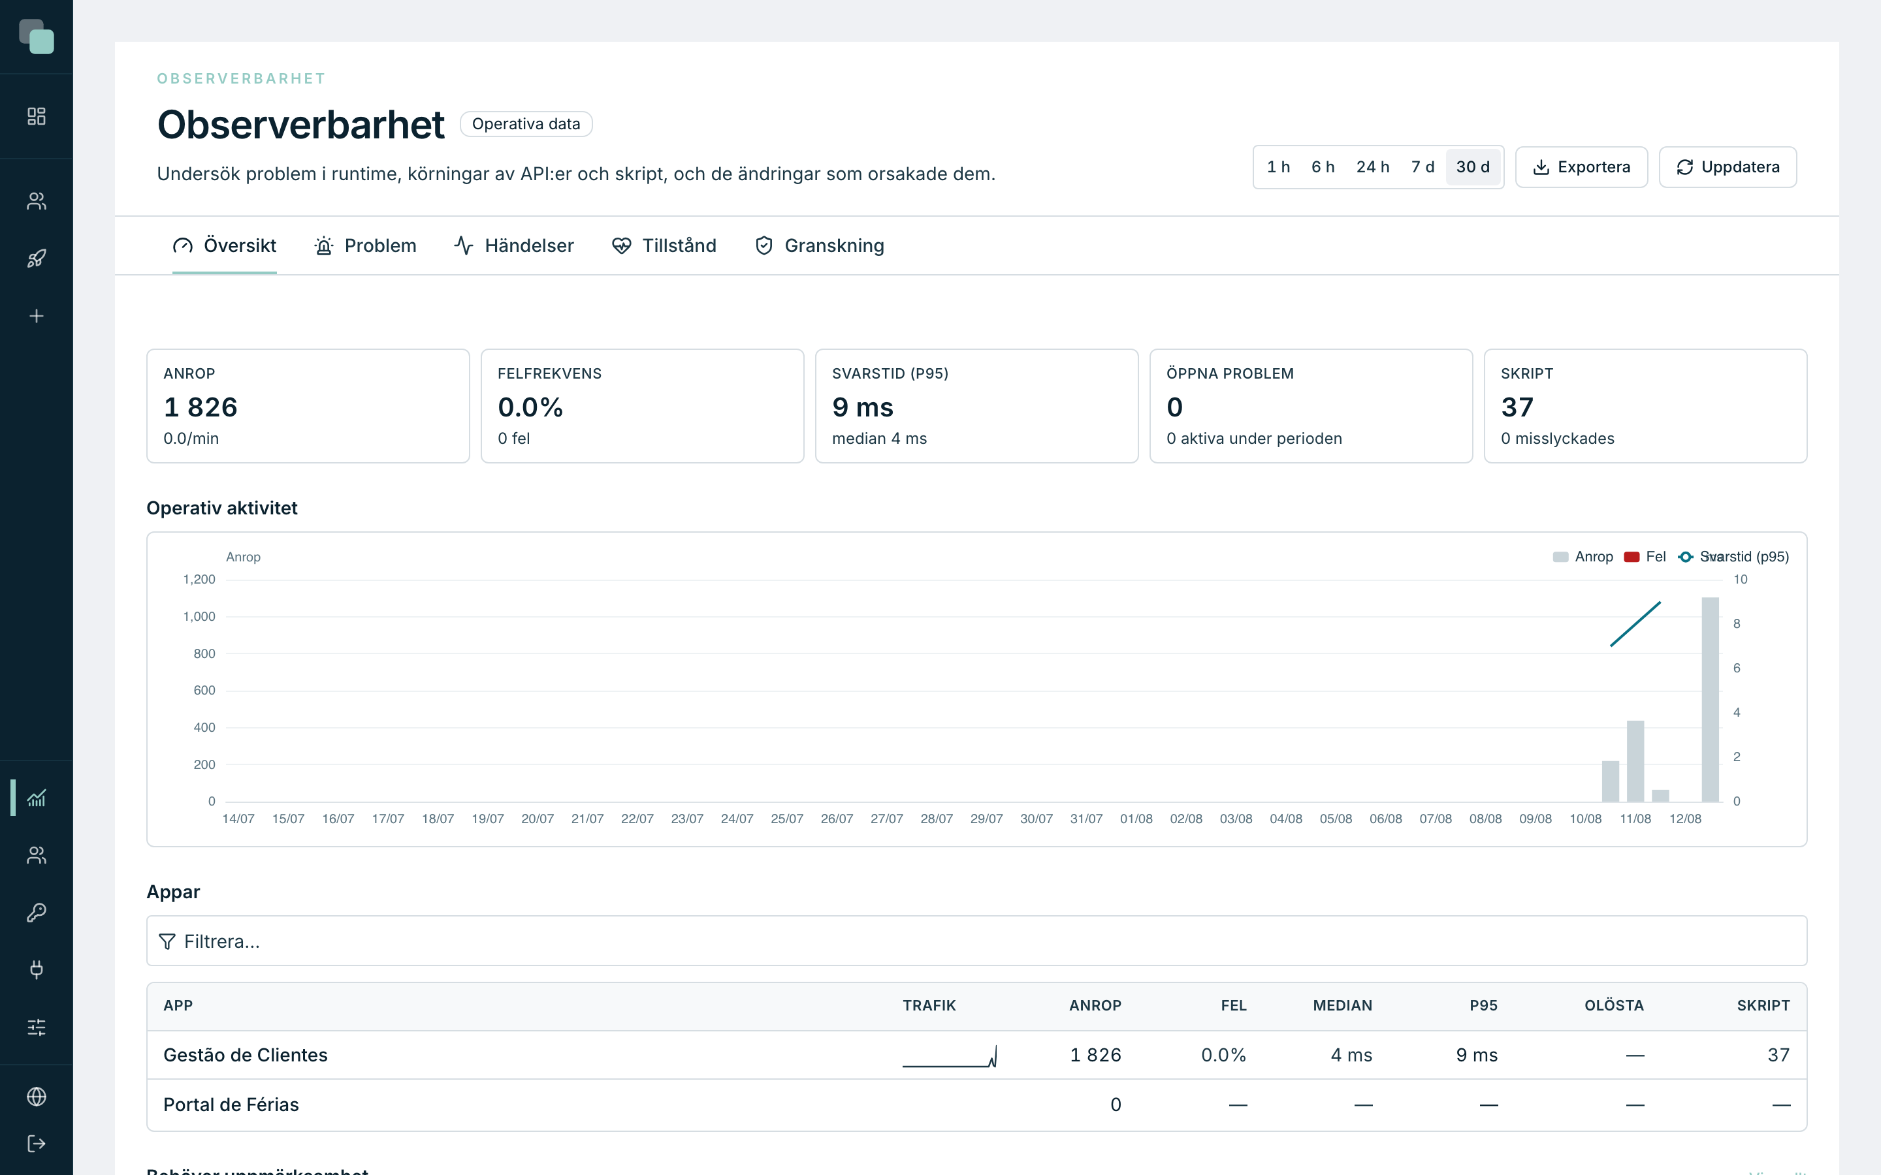The width and height of the screenshot is (1881, 1175).
Task: Click the logout icon at sidebar bottom
Action: click(x=37, y=1144)
